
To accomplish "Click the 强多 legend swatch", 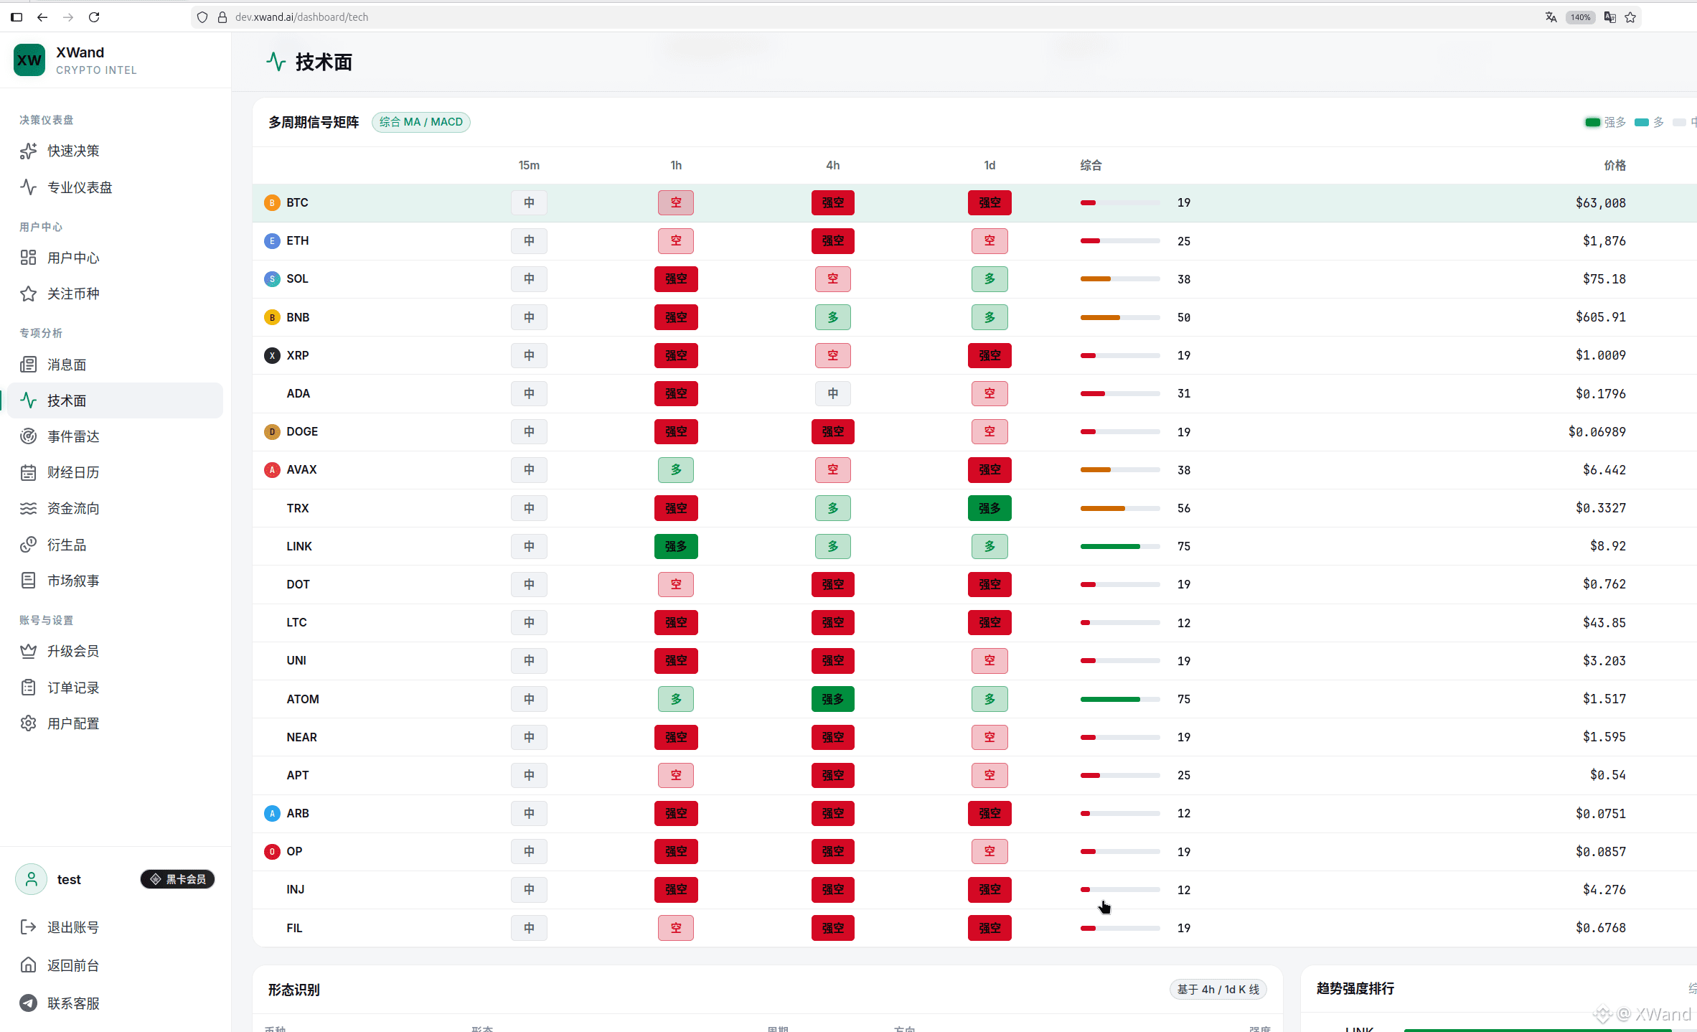I will (1592, 123).
